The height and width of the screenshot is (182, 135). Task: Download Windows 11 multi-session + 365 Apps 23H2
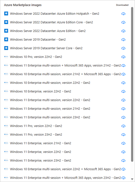coord(123,178)
